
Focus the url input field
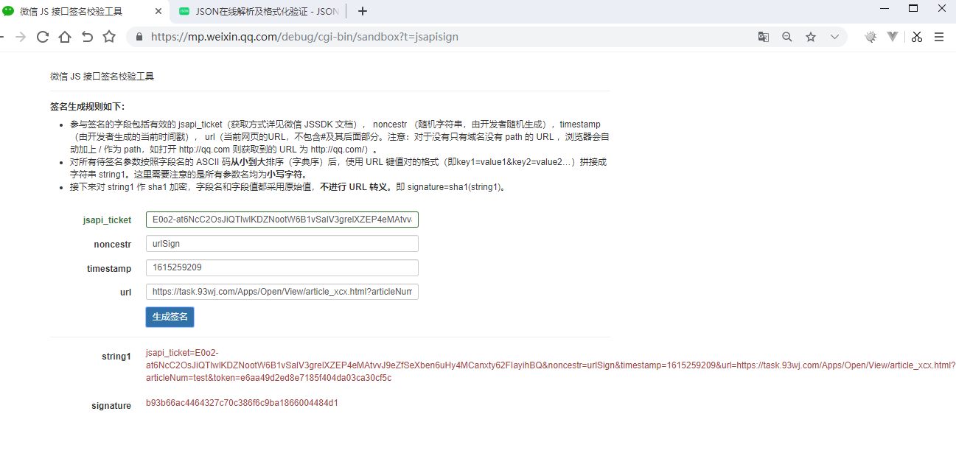click(x=282, y=292)
